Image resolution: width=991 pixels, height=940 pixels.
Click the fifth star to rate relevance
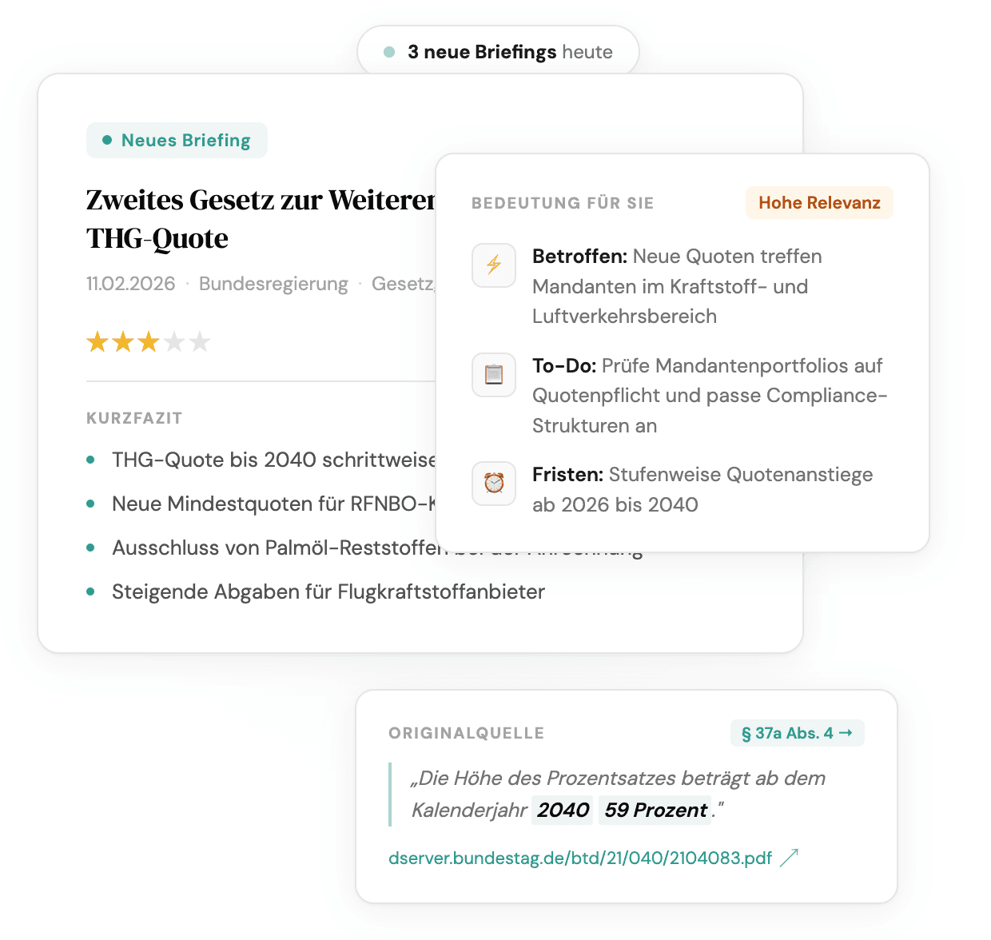point(200,341)
